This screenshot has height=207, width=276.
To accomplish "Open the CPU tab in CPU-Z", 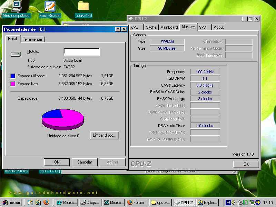I will pos(135,27).
